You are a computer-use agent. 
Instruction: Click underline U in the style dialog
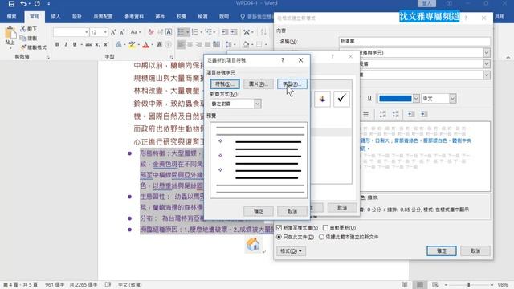coord(369,98)
